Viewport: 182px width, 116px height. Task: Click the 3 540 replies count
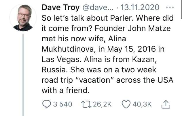(62, 104)
